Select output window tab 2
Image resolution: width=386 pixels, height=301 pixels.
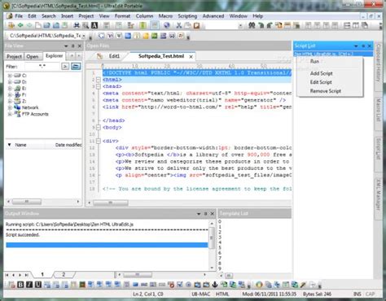[x=64, y=274]
